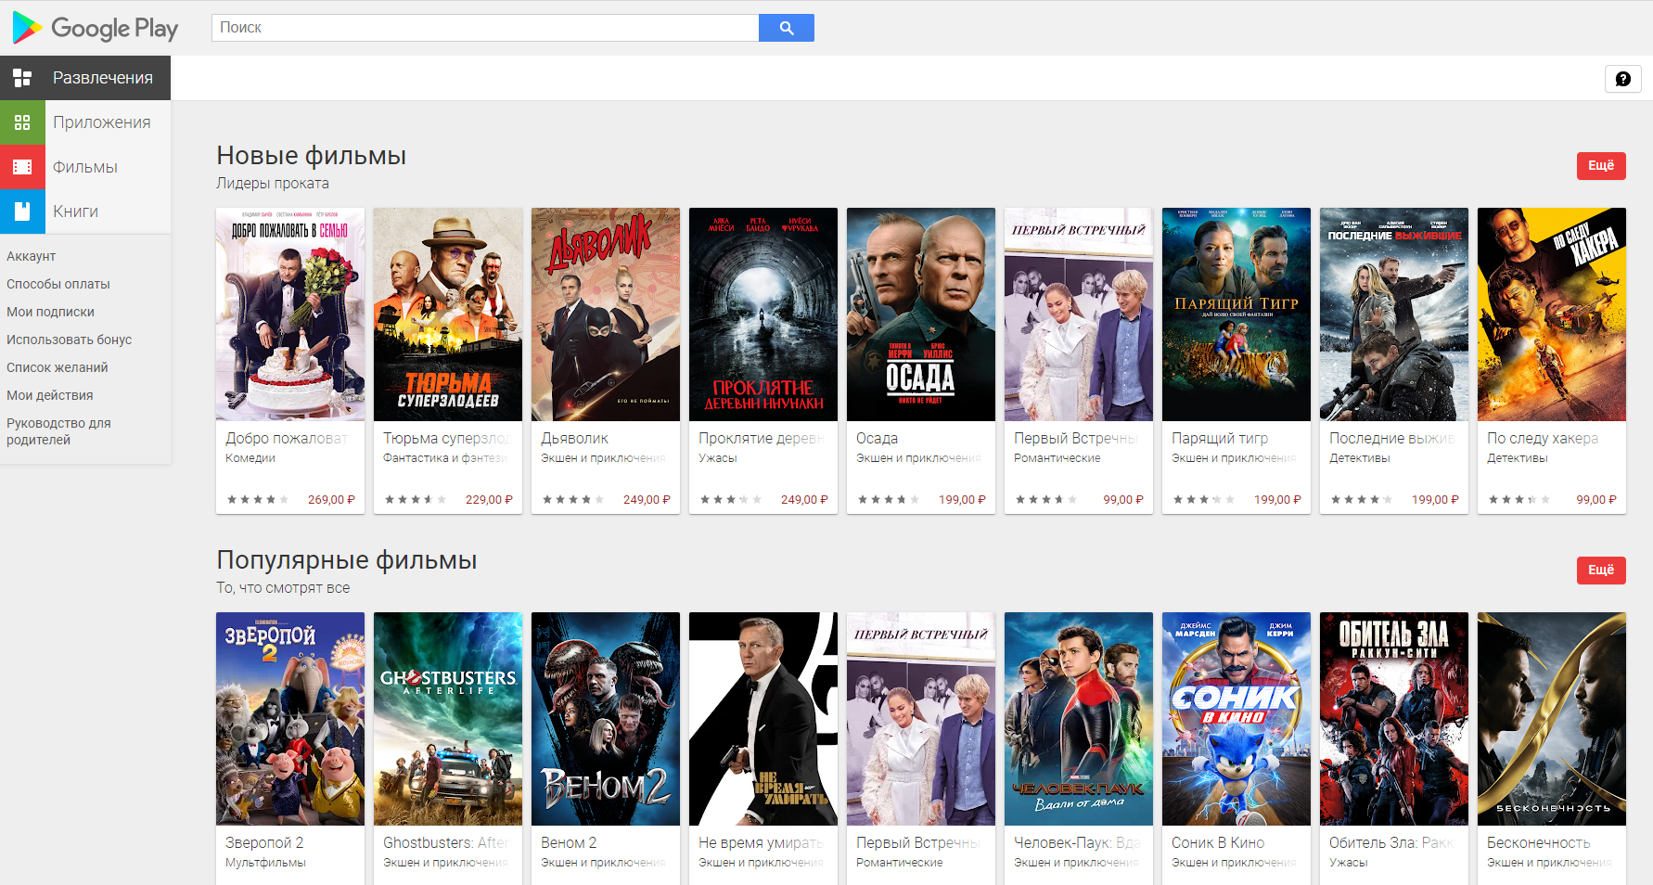
Task: Click the 99,00 ₽ price for По следу хакера
Action: point(1595,500)
